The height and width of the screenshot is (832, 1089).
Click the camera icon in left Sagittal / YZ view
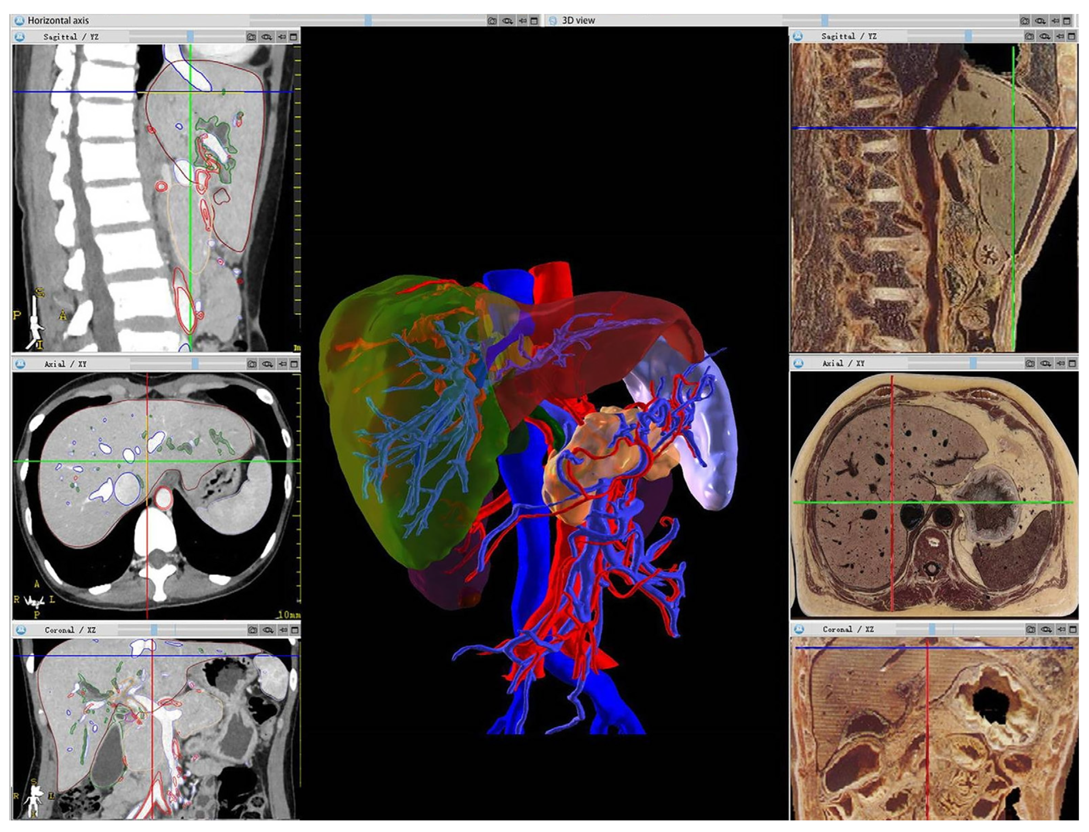[x=251, y=37]
